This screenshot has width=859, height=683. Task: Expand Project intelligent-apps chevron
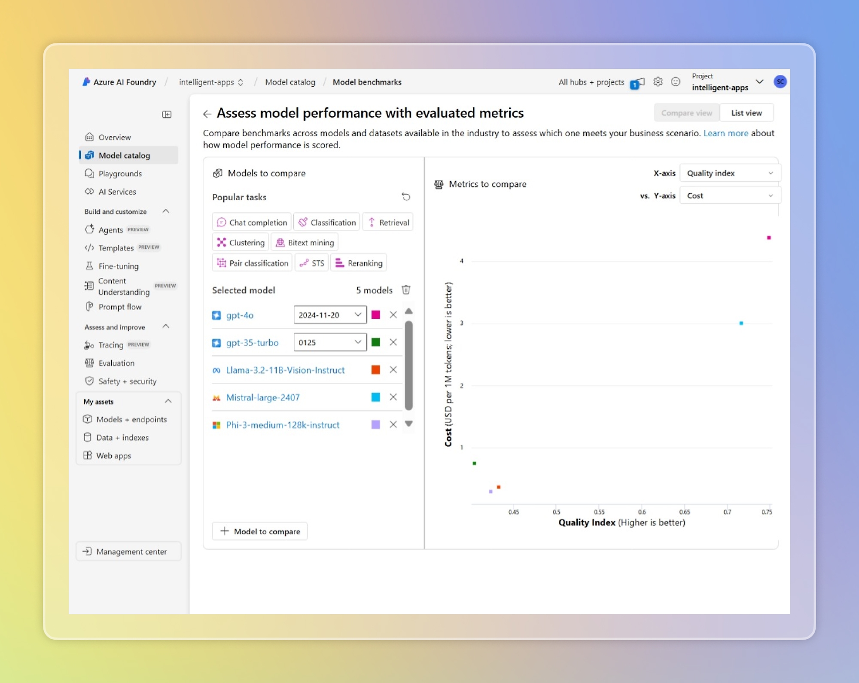(x=759, y=82)
